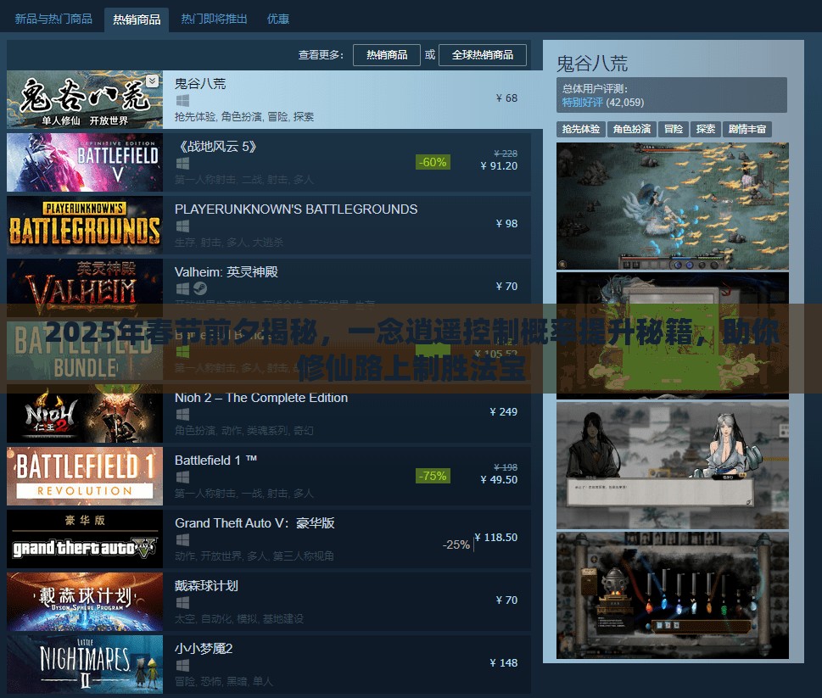
Task: Click Windows icon under PLAYERUNKNOWN'S BATTLEGROUNDS
Action: 182,226
